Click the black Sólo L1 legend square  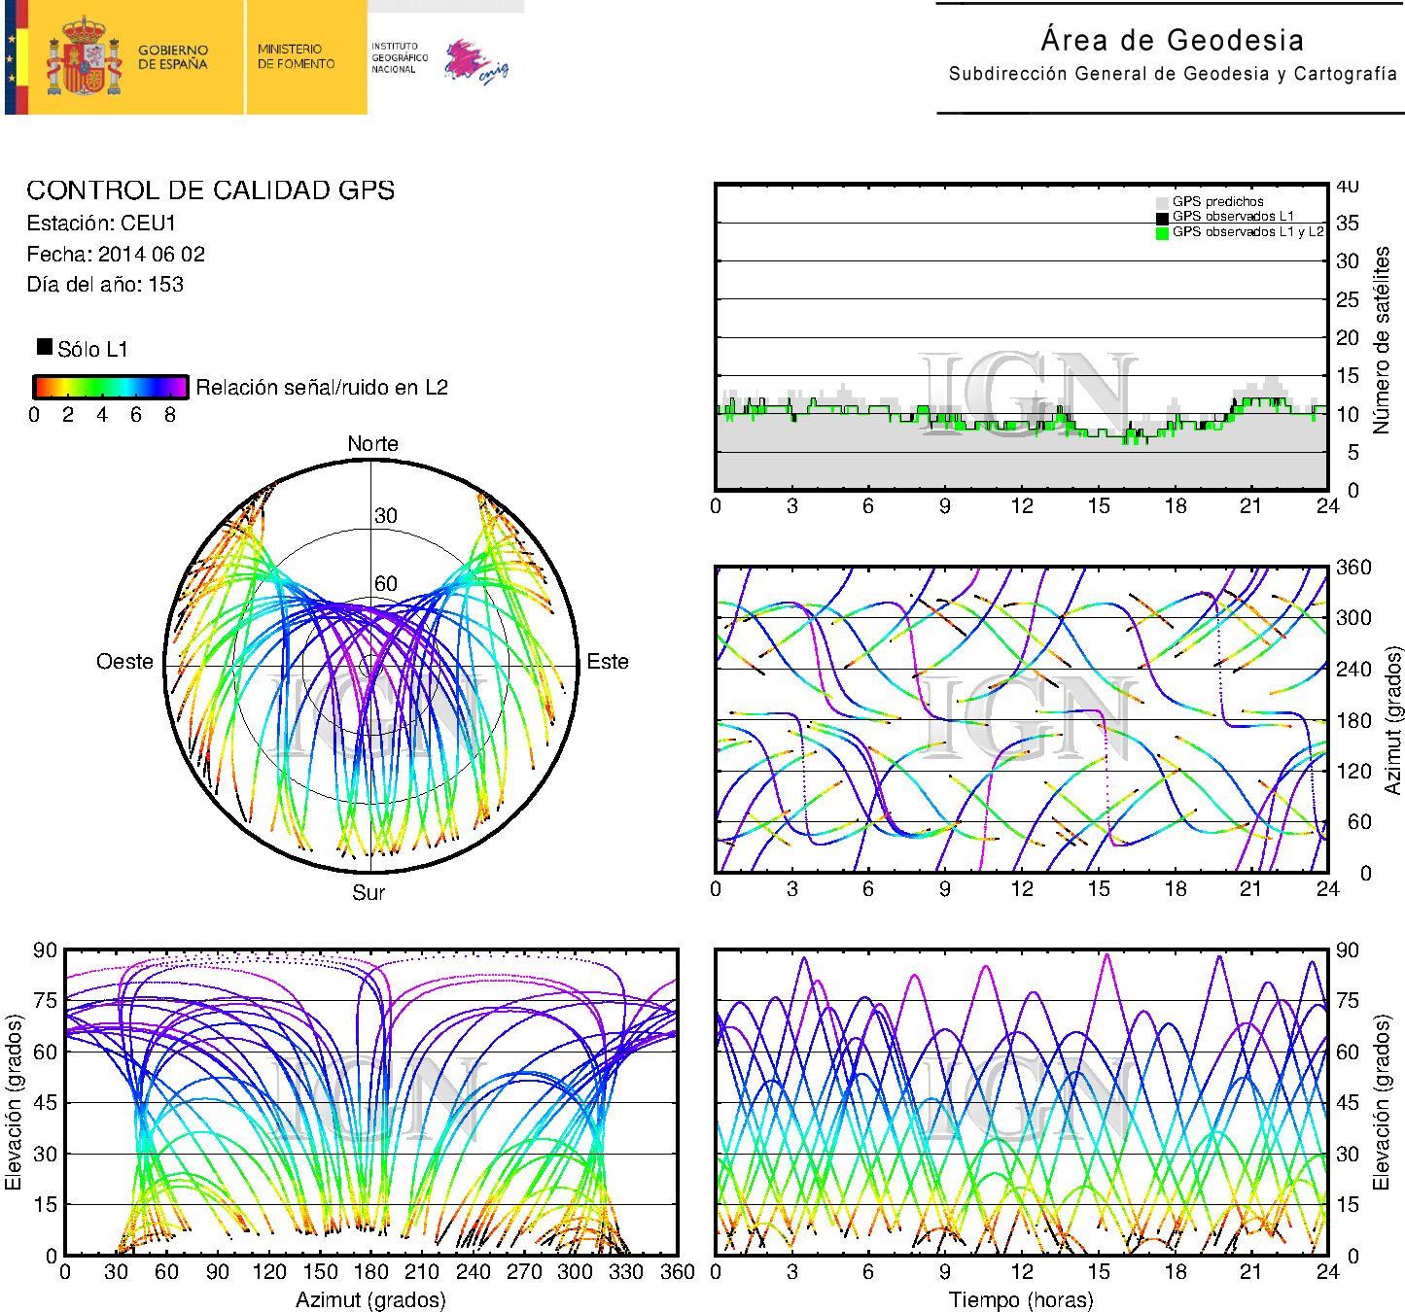(x=45, y=347)
